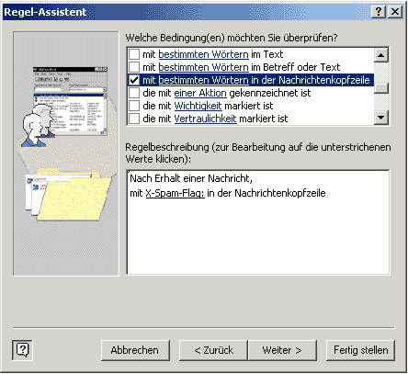The height and width of the screenshot is (374, 408).
Task: Click the 'Vertraulichkeit' hyperlink
Action: [205, 119]
